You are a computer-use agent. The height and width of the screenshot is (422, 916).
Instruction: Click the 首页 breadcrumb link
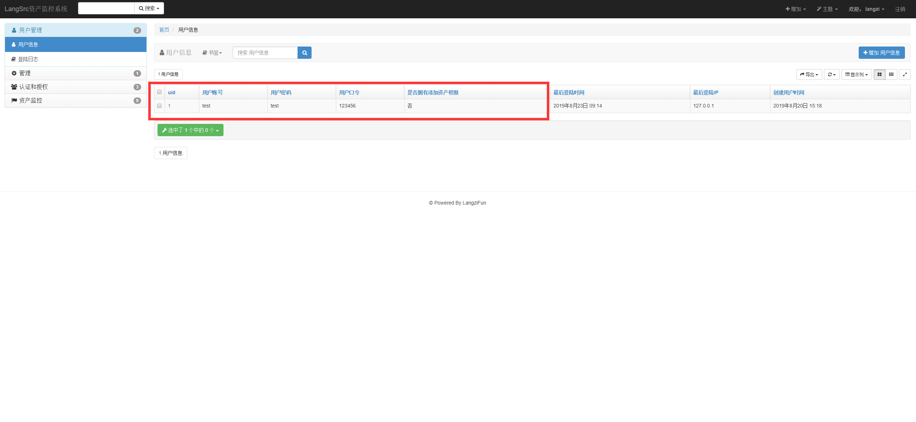tap(164, 30)
